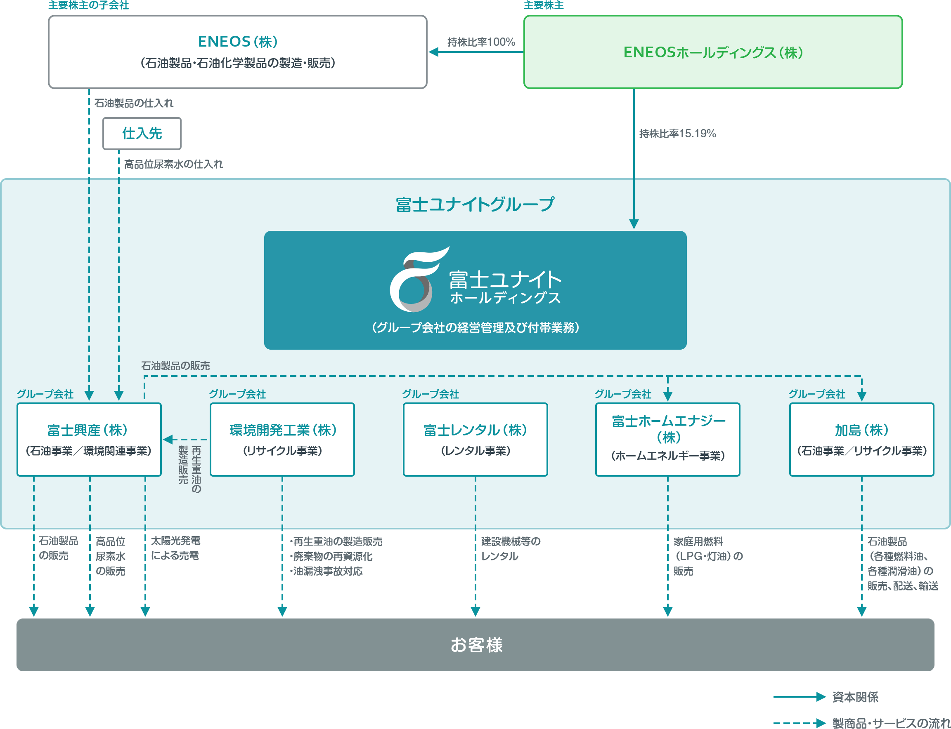This screenshot has height=729, width=951.
Task: Click ・油漏洩事故対応 bullet text
Action: [x=326, y=571]
